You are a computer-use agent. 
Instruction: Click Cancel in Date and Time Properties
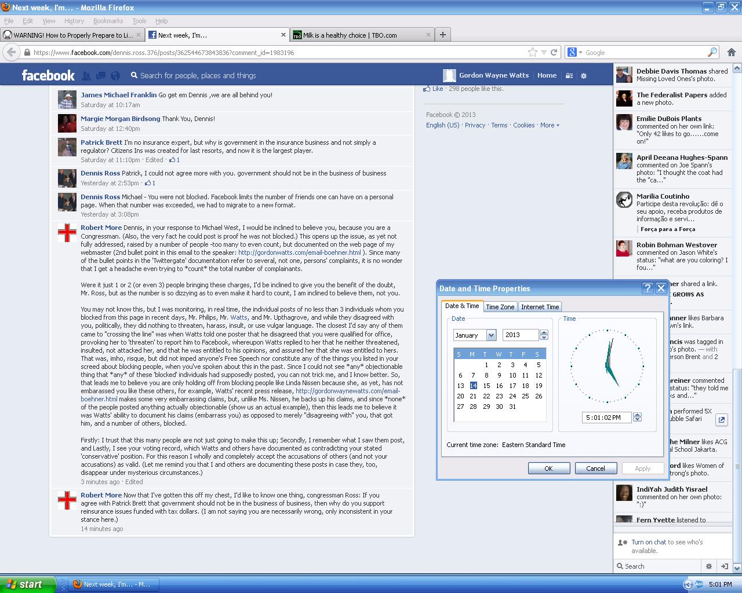(595, 468)
